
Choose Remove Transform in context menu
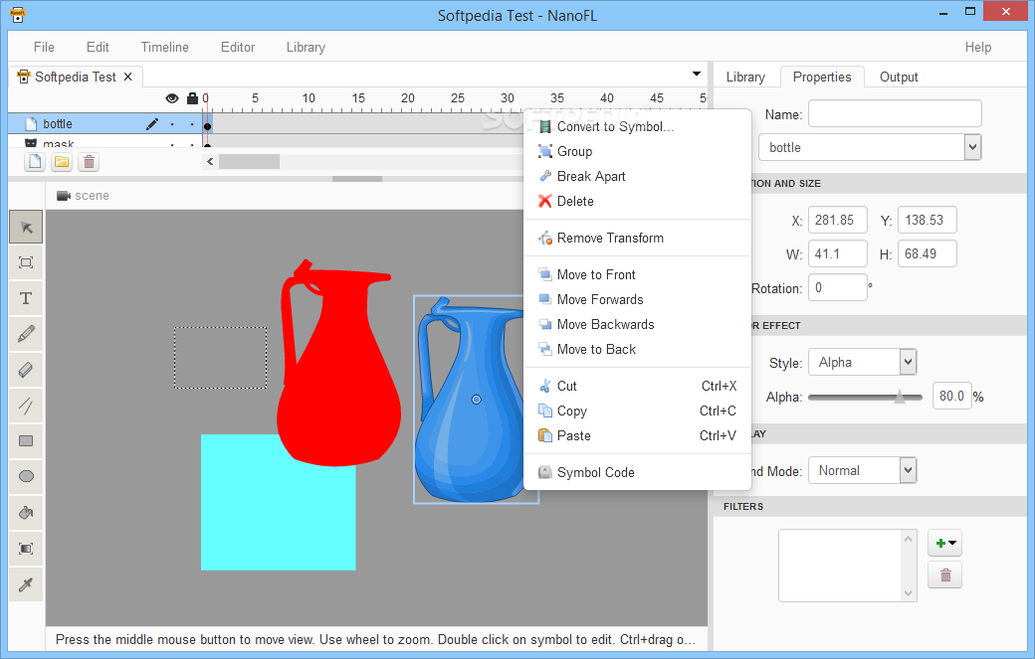pyautogui.click(x=638, y=238)
